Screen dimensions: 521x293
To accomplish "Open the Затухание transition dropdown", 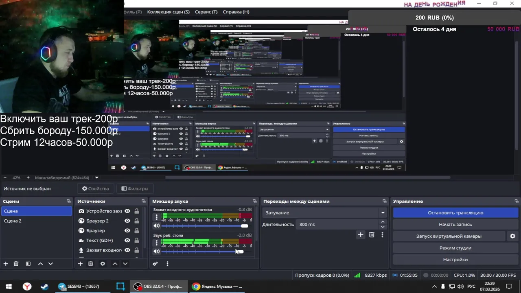I will coord(324,213).
